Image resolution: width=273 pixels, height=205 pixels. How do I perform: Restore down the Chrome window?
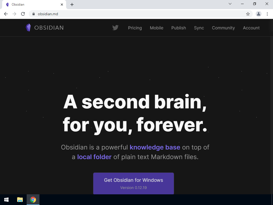pos(255,4)
